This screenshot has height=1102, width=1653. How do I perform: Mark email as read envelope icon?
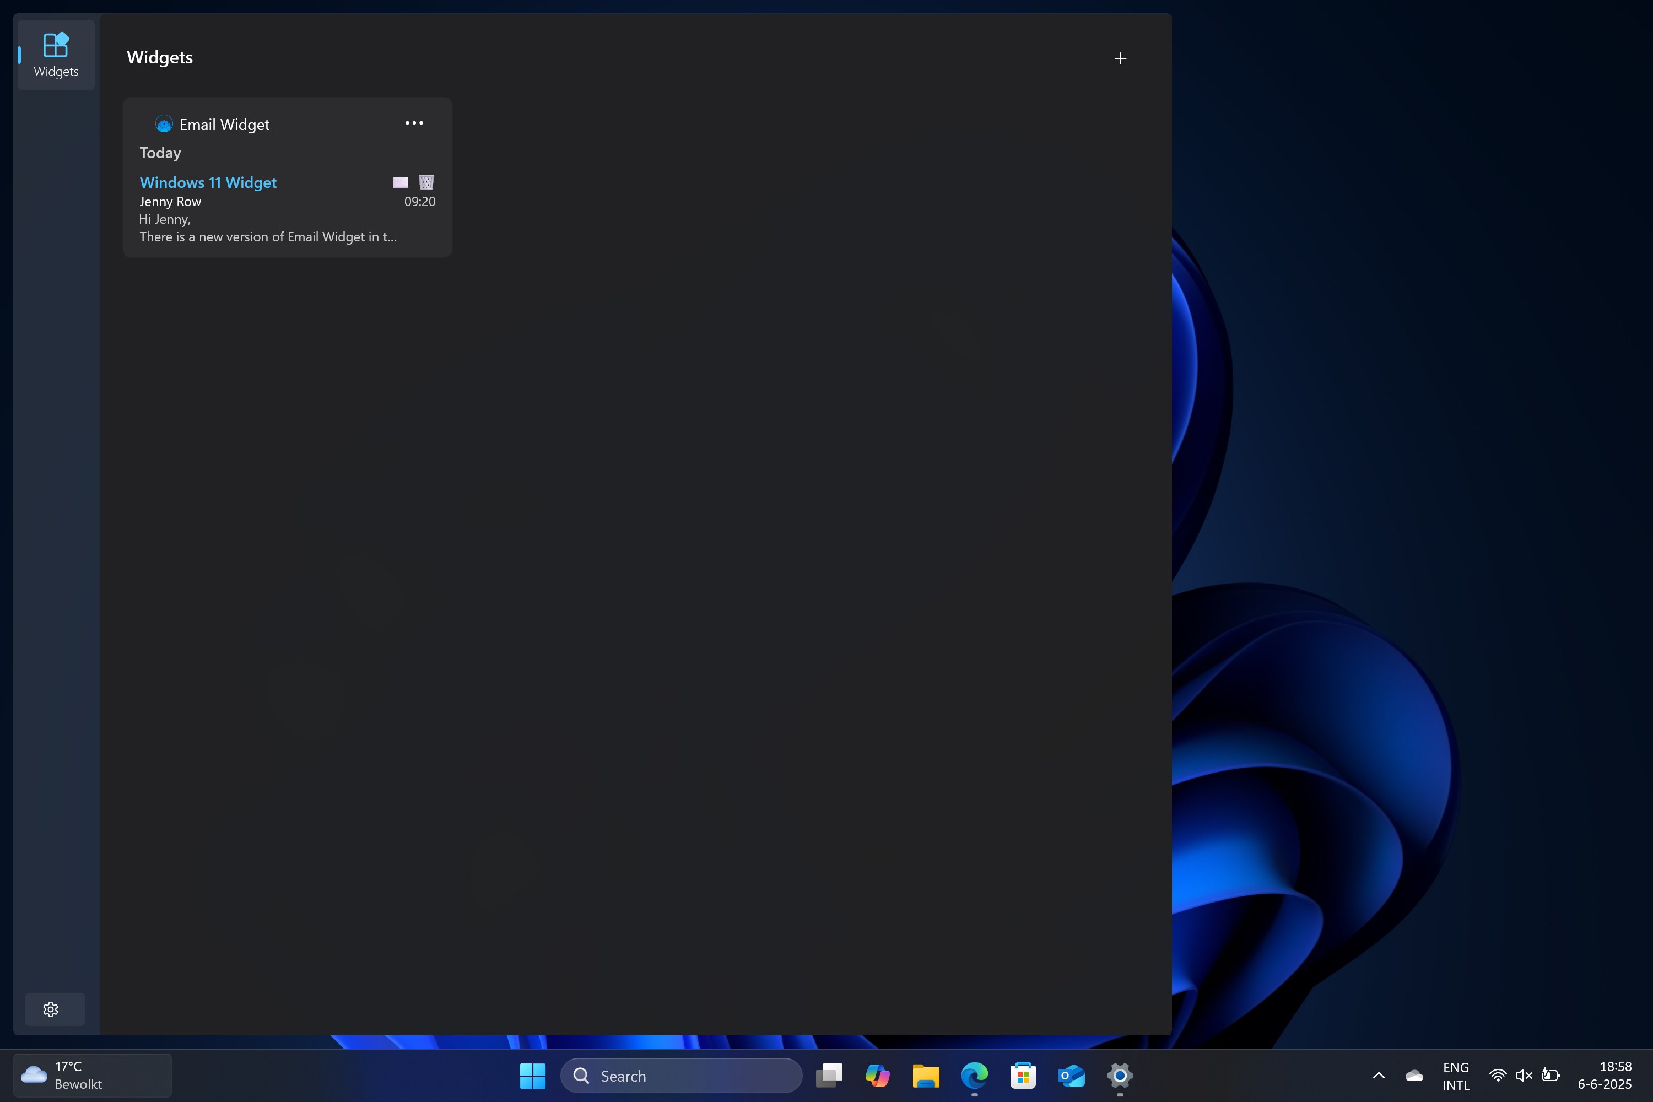pyautogui.click(x=400, y=183)
